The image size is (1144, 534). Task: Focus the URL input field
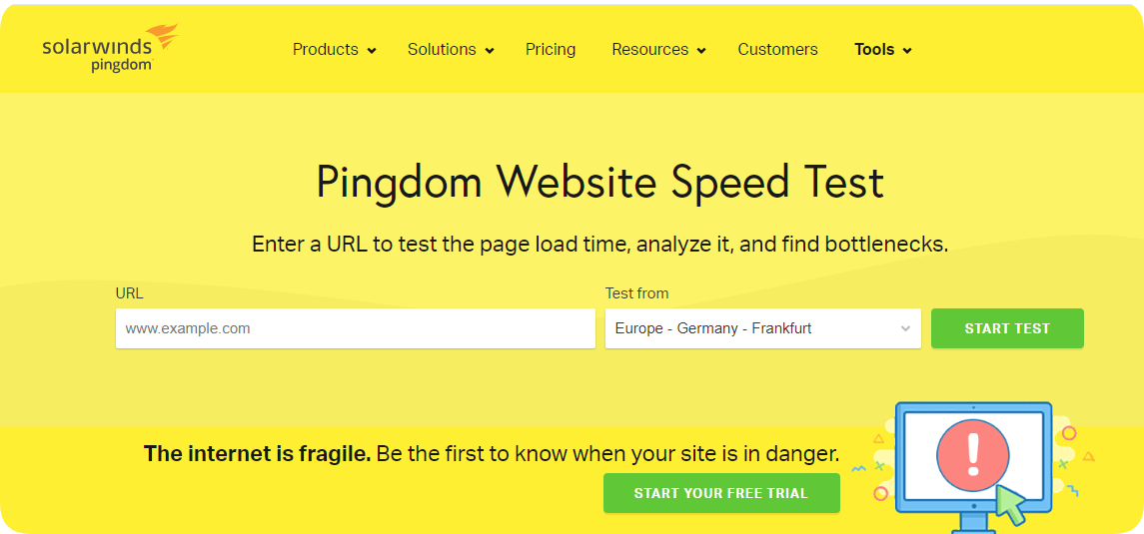point(355,328)
